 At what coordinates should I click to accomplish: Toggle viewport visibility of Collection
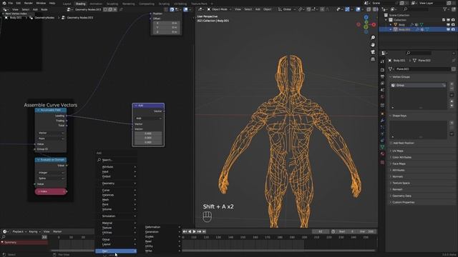[449, 20]
